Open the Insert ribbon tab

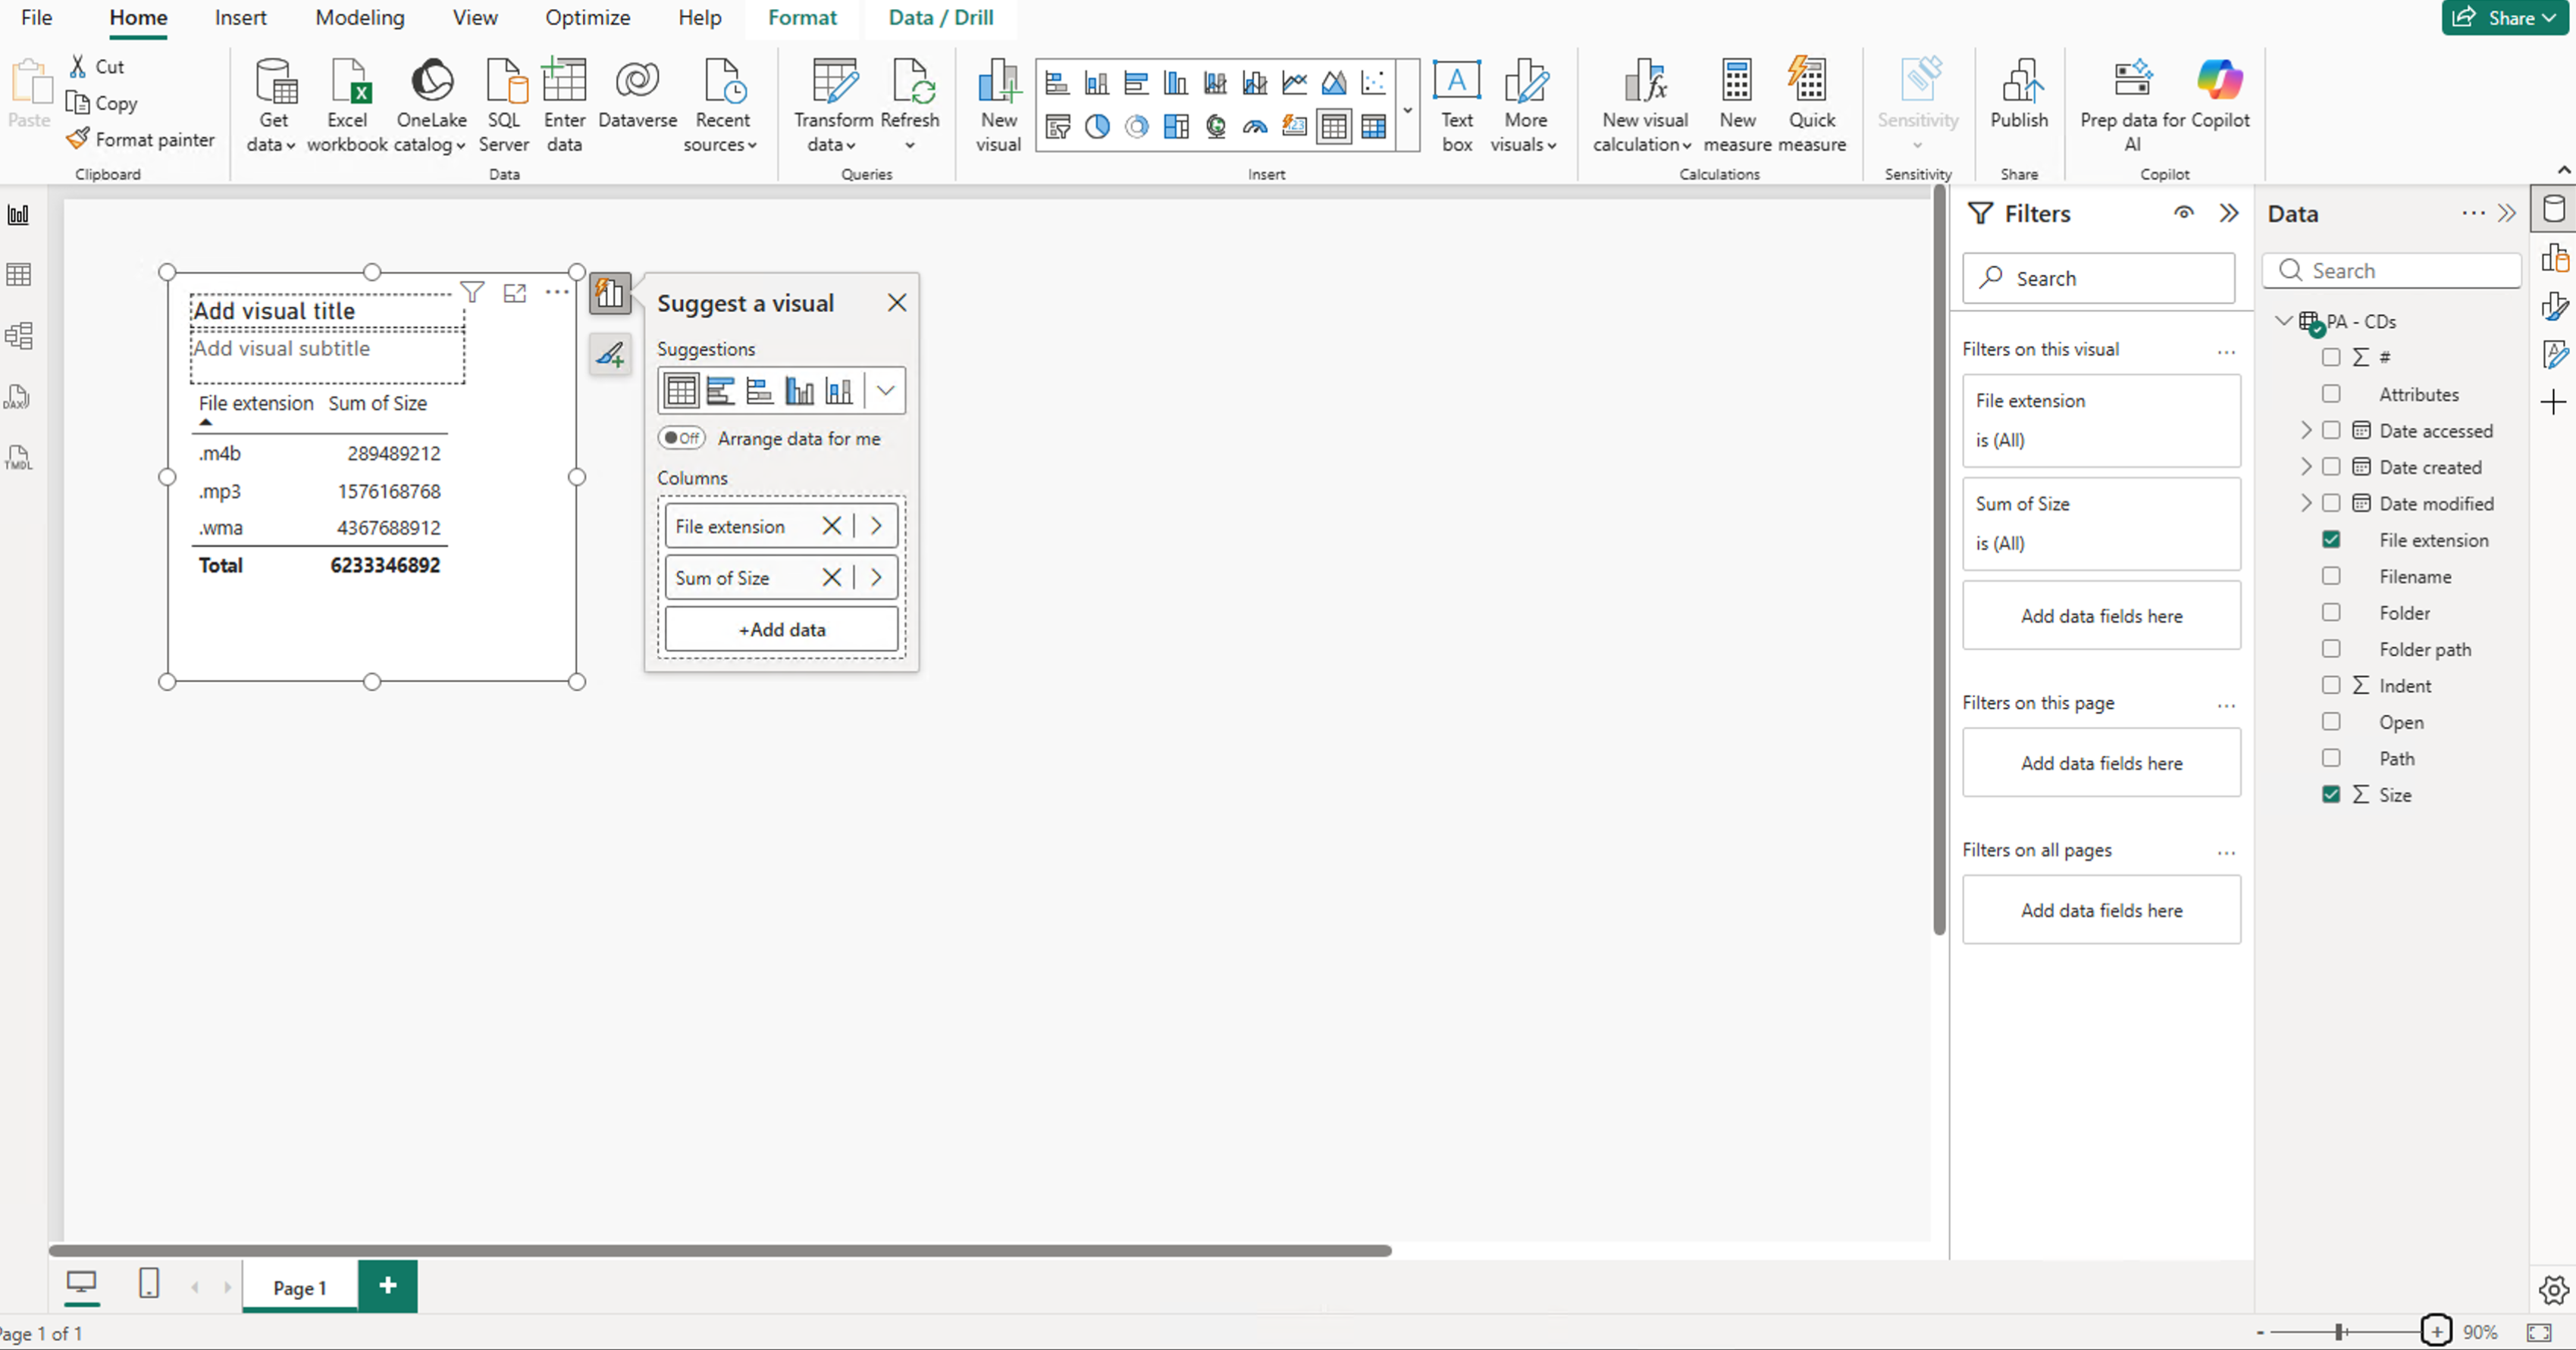point(240,17)
